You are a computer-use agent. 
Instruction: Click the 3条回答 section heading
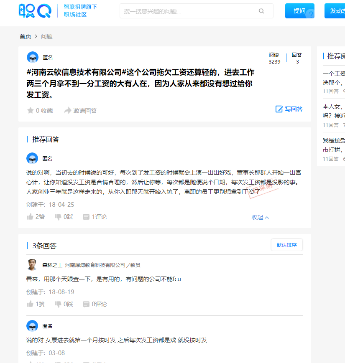[44, 246]
